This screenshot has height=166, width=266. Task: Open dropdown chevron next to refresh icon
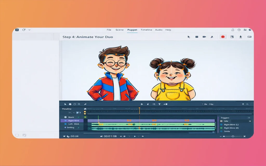coord(29,30)
